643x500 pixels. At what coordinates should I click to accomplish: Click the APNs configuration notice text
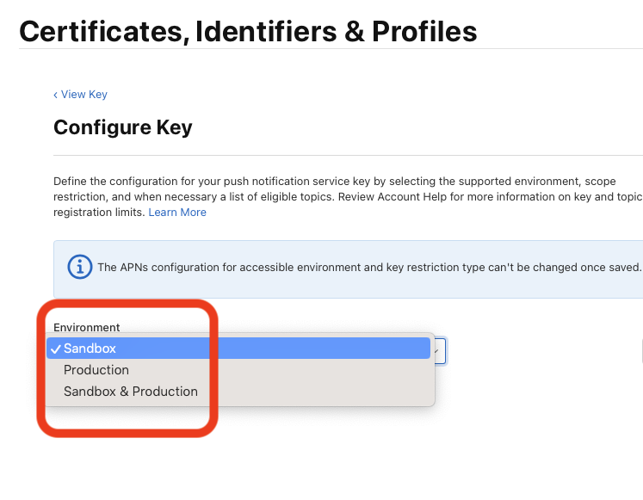[369, 268]
